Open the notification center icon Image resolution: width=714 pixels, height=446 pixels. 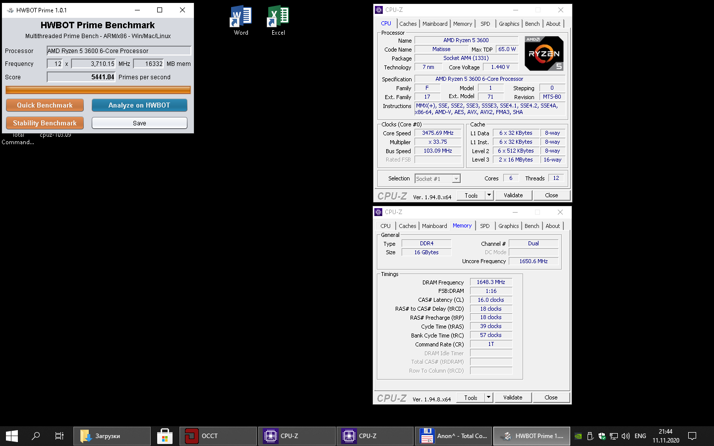(x=692, y=436)
